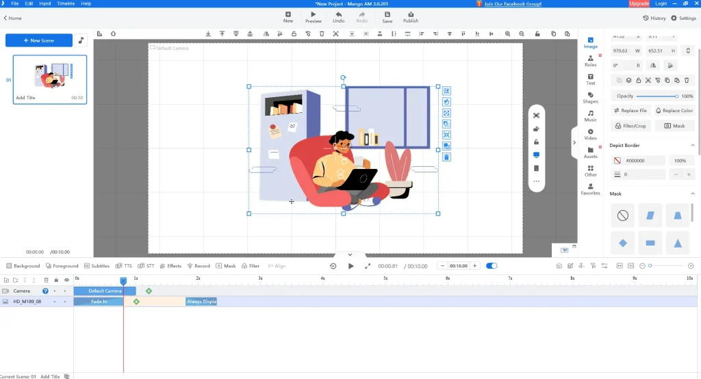701x379 pixels.
Task: Toggle the lock icon above timeline tracks
Action: coord(56,280)
